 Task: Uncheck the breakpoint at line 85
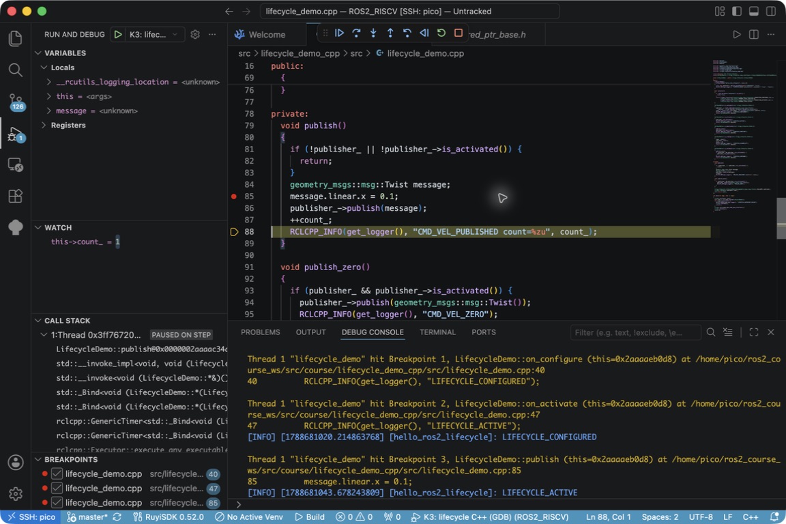coord(57,502)
